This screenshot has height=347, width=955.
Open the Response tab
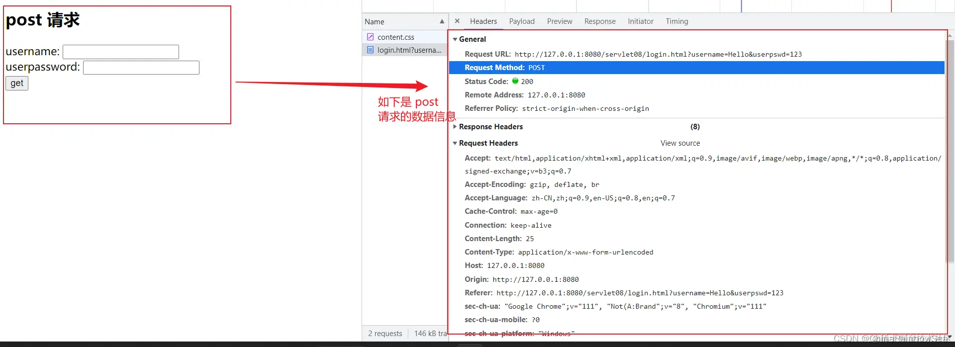click(600, 21)
